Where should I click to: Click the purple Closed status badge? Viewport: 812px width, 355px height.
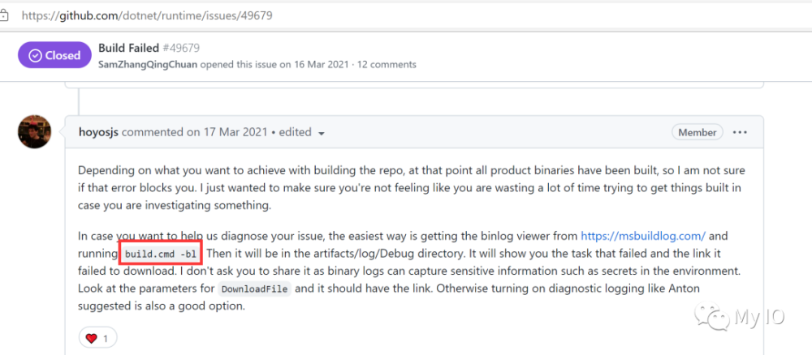pos(54,56)
